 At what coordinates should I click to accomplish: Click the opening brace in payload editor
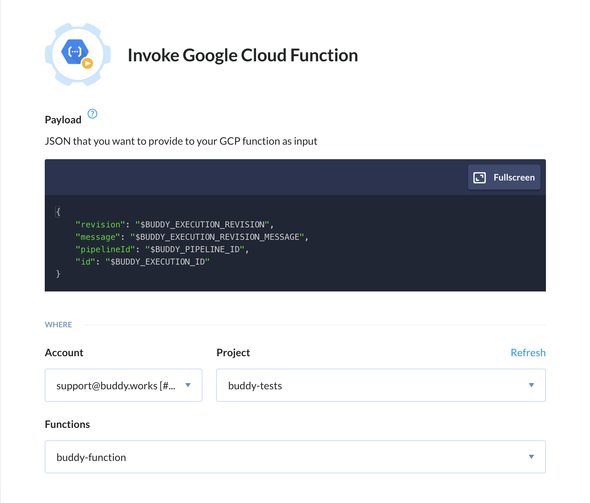point(58,212)
